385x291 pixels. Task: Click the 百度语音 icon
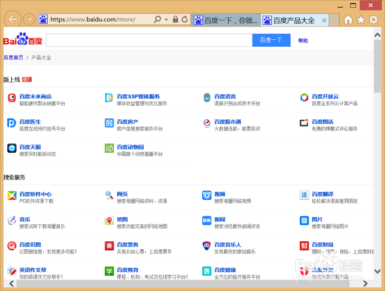point(207,98)
